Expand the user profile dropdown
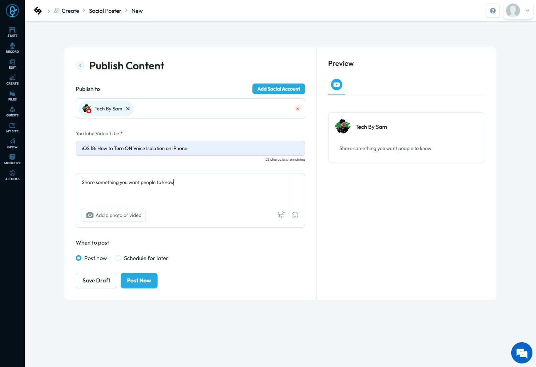The height and width of the screenshot is (367, 536). (x=527, y=11)
